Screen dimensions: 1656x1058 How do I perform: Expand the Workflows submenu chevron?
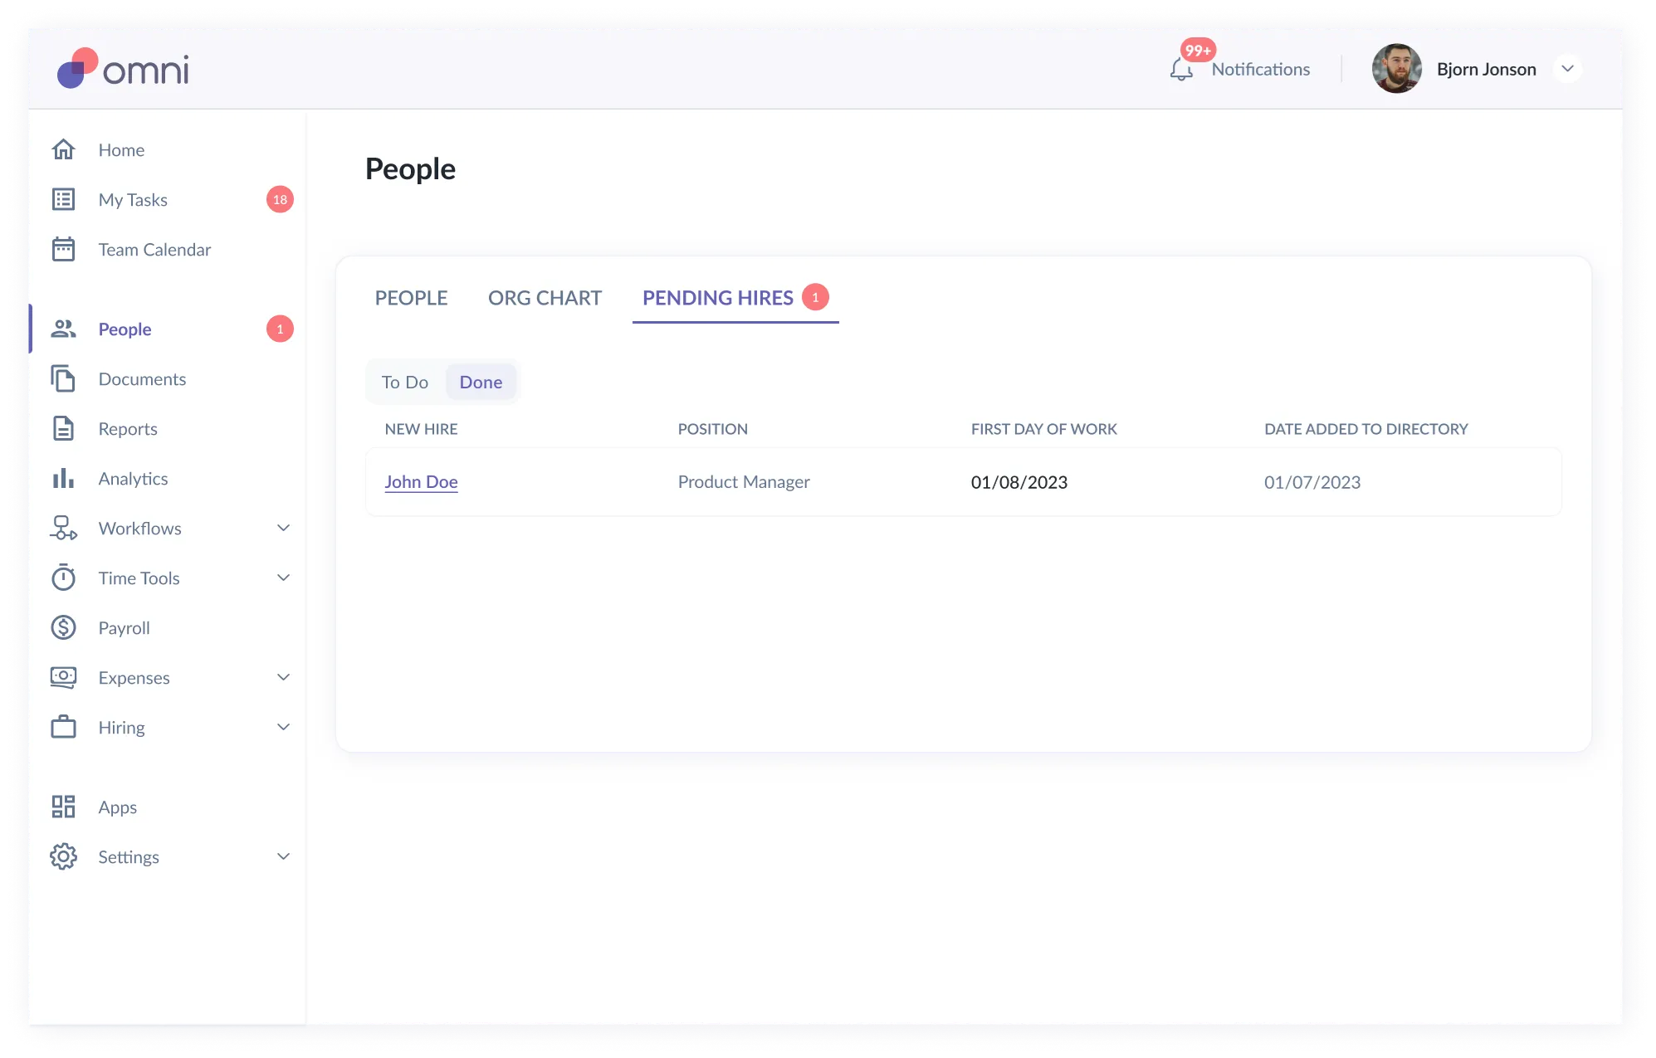(x=283, y=529)
